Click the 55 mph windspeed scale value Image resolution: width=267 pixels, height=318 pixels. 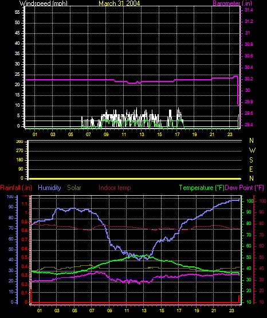click(17, 13)
